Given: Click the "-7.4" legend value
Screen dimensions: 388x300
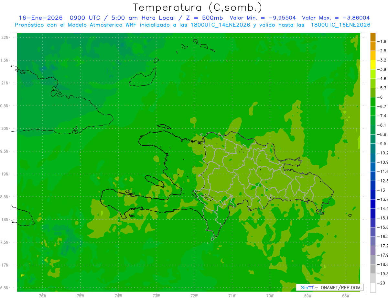Looking at the screenshot, I should click(382, 116).
